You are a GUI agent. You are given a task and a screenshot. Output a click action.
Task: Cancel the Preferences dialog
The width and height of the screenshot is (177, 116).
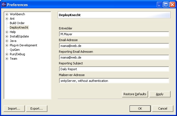point(163,109)
